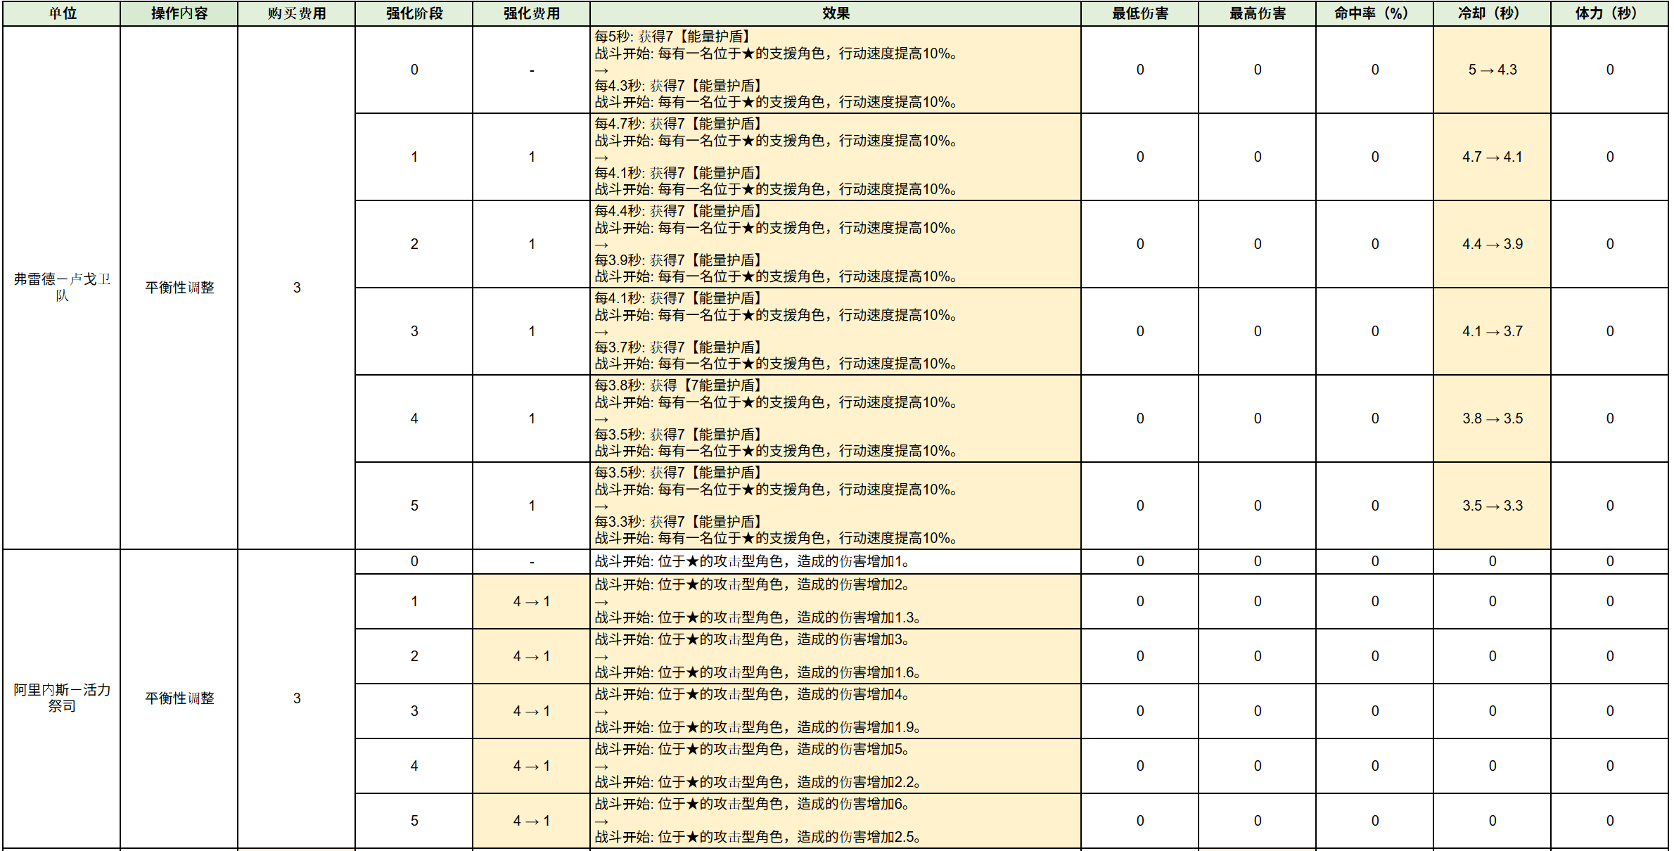The image size is (1674, 851).
Task: Click the effect cell ending 伤害增加2.5。
Action: pos(836,821)
